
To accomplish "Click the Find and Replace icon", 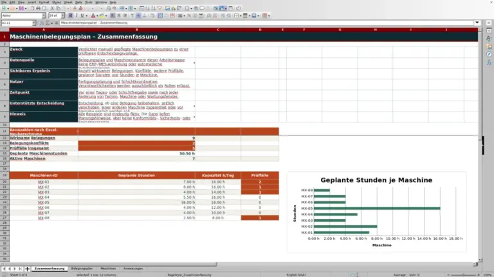I will [x=108, y=8].
